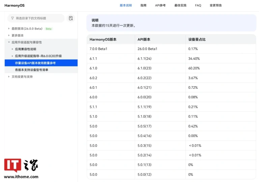Open the FAQ tab

click(x=198, y=5)
